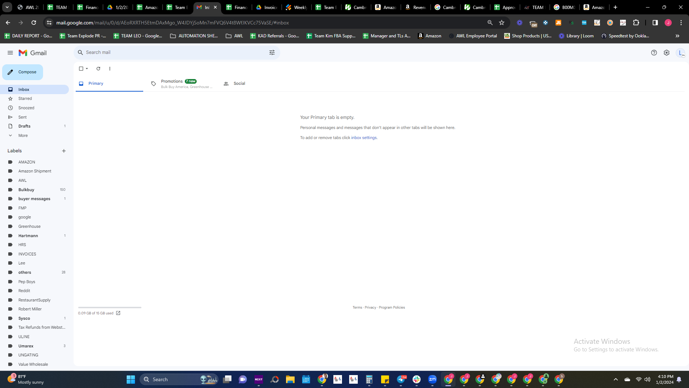
Task: Open the Chrome tab search dropdown
Action: pyautogui.click(x=7, y=7)
